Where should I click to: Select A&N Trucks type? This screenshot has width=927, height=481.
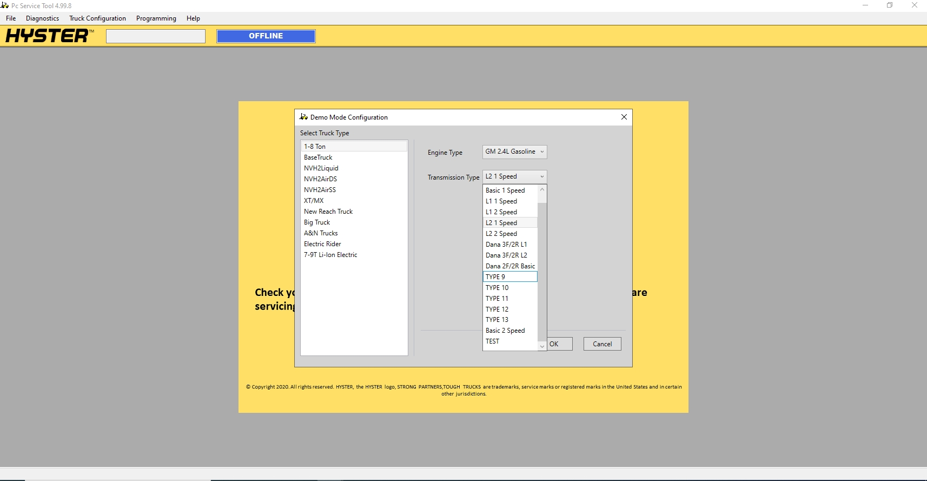coord(354,233)
